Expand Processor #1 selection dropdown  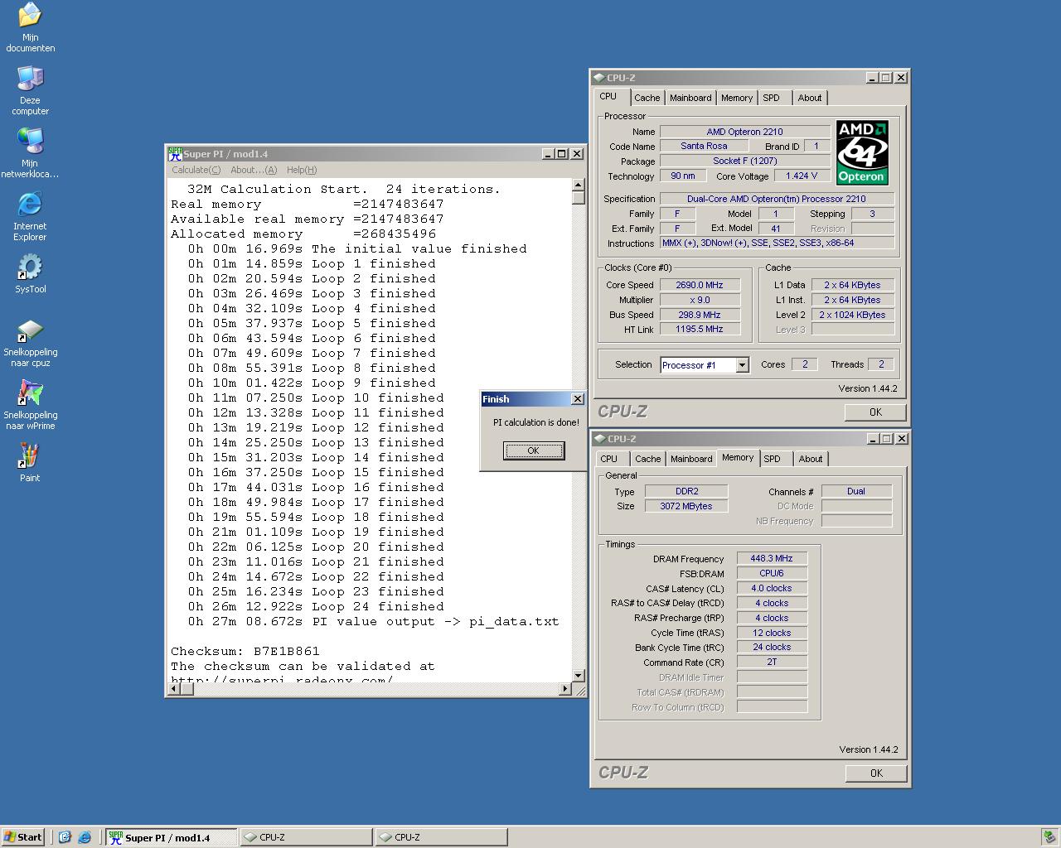pos(743,365)
